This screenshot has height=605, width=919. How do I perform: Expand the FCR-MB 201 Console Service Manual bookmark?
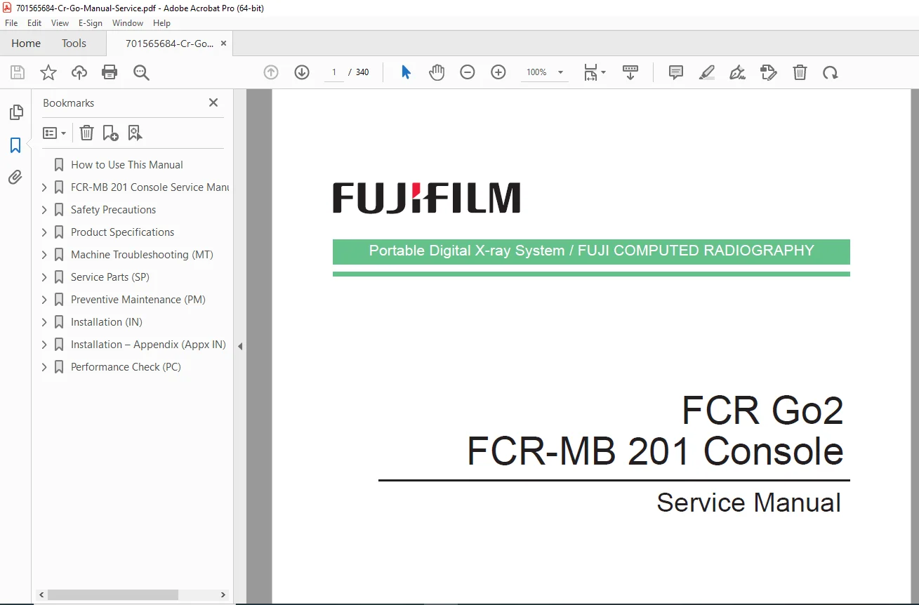pos(44,187)
